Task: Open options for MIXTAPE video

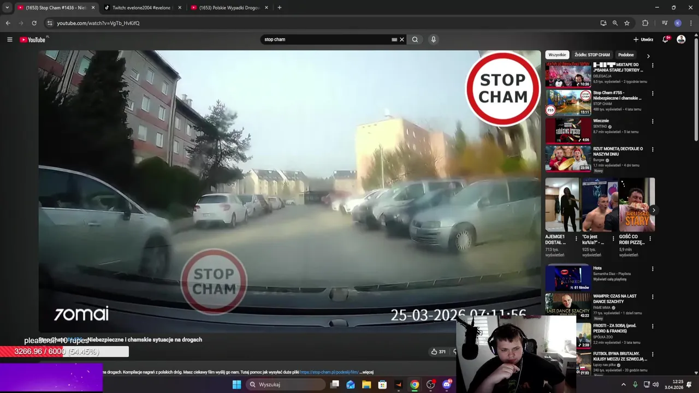Action: pos(652,65)
